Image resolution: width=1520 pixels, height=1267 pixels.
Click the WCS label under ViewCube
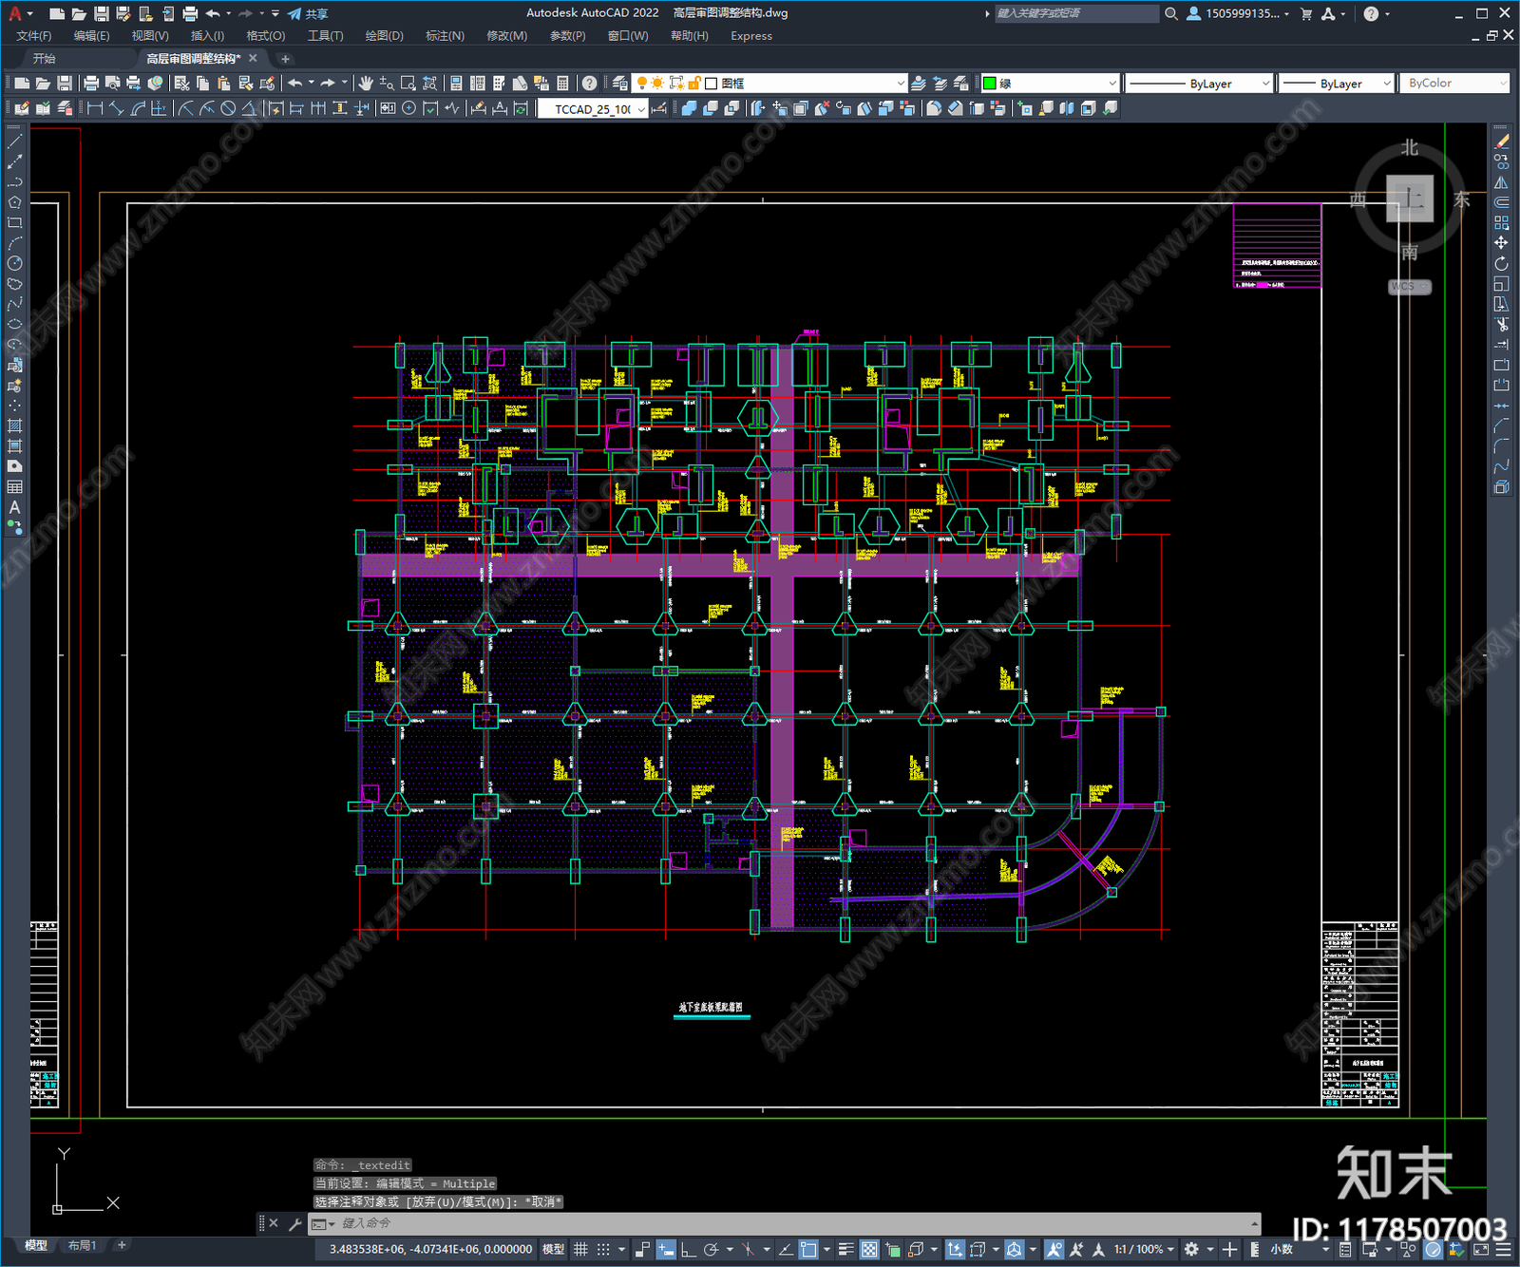click(x=1409, y=286)
